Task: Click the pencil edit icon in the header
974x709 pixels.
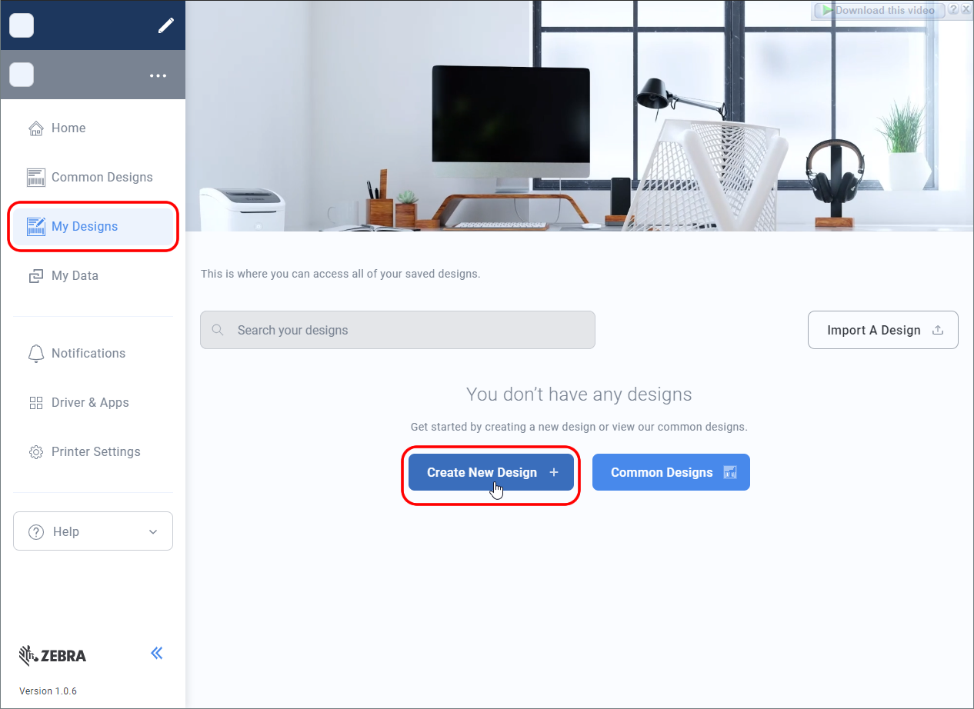Action: (x=165, y=25)
